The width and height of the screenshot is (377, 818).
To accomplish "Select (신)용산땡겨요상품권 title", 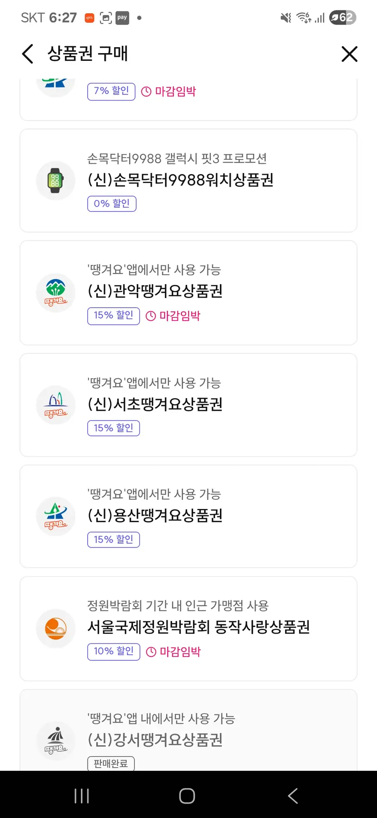I will tap(155, 515).
